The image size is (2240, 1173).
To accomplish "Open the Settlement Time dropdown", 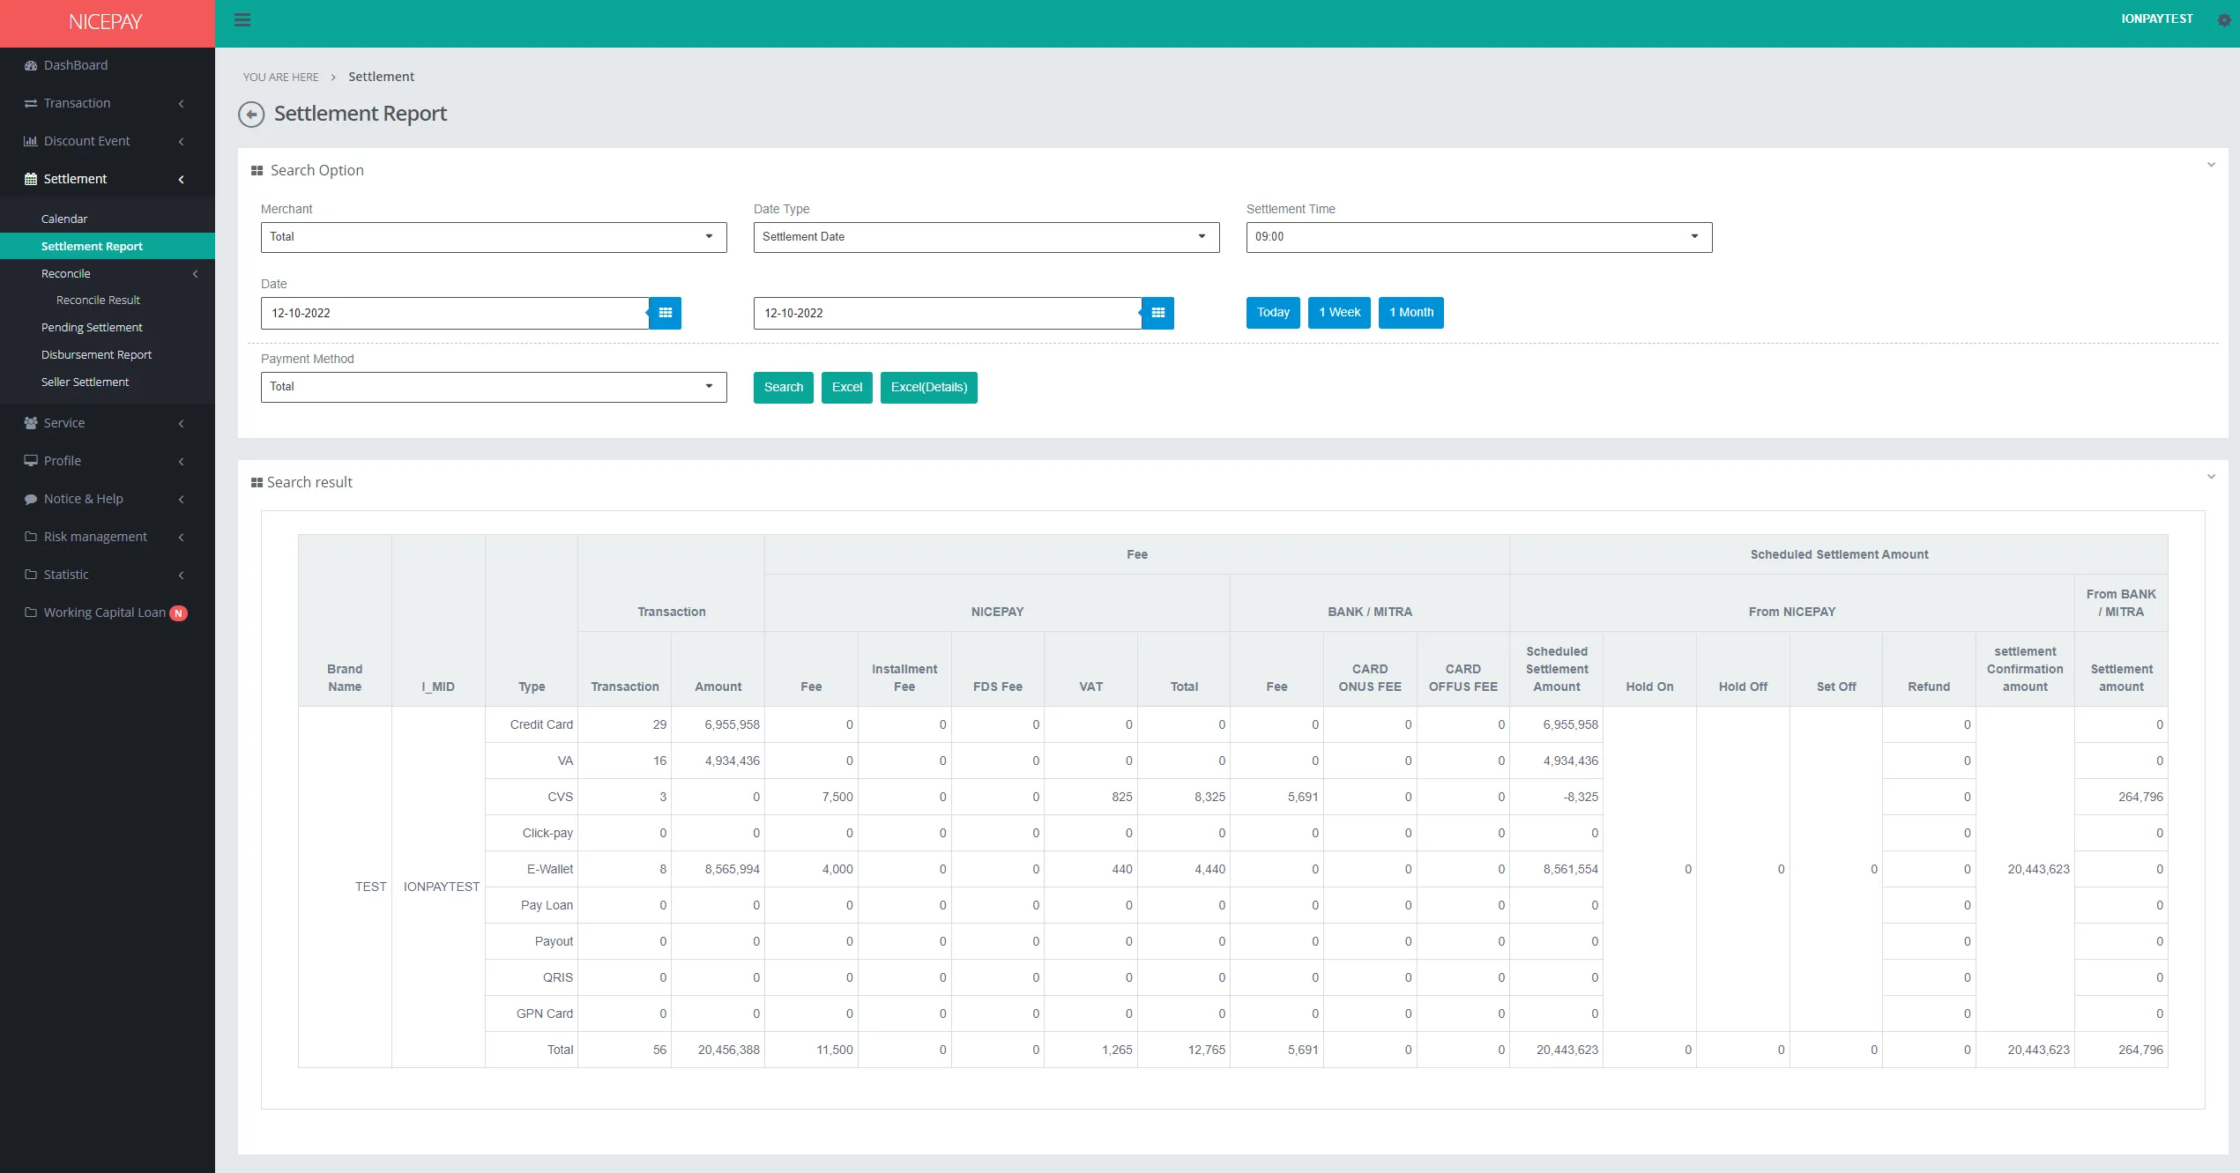I will [1479, 237].
